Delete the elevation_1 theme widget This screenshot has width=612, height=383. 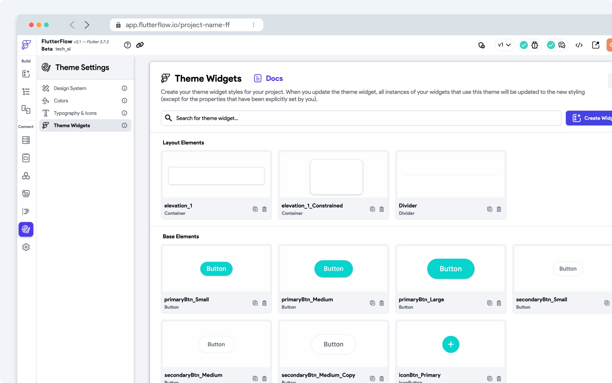pyautogui.click(x=264, y=209)
